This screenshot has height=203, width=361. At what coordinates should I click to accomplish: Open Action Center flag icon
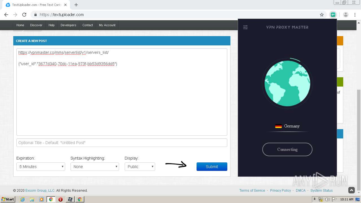[x=334, y=199]
